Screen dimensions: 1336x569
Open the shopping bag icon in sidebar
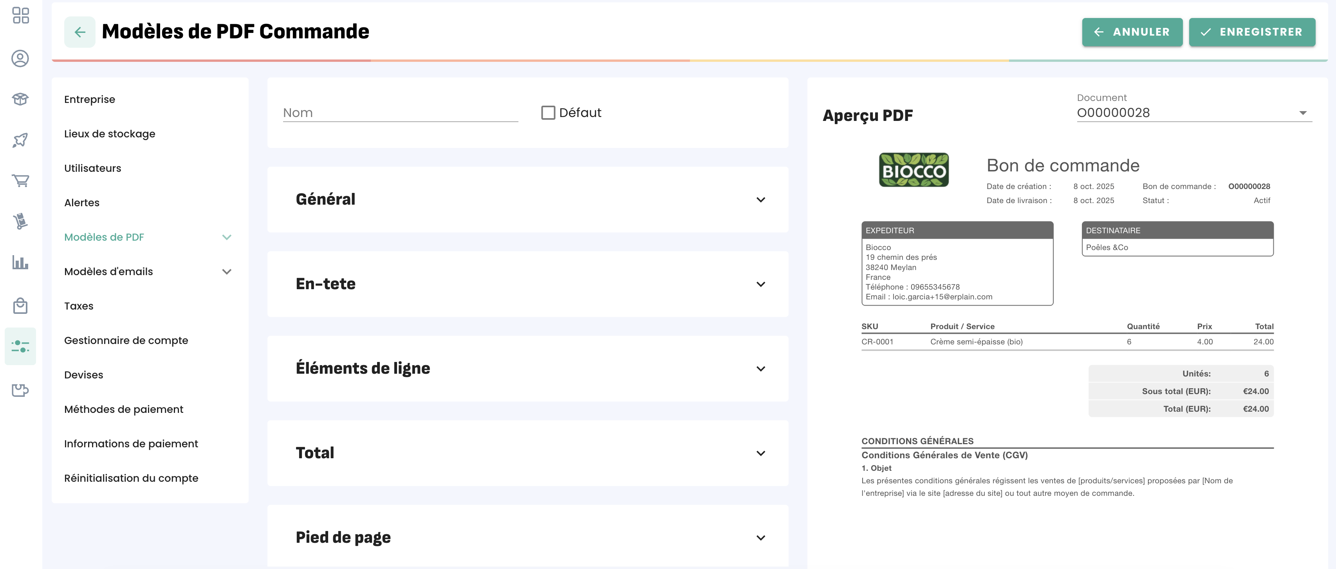(x=20, y=306)
